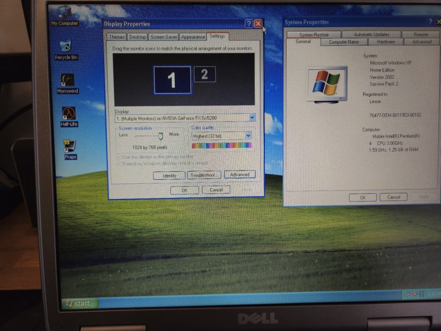Click the '1.25 GB of RAM' text
The image size is (441, 331).
click(x=403, y=150)
